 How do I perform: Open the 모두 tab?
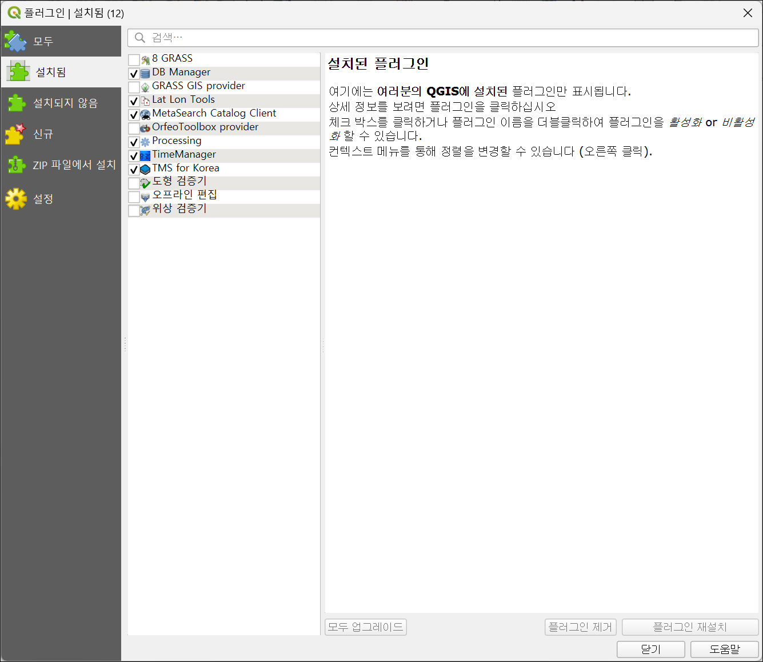(61, 41)
